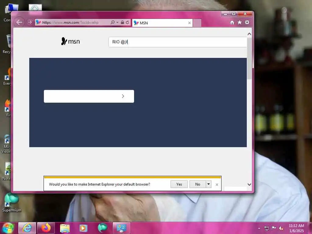Open Windows Media Player on taskbar

pos(83,228)
